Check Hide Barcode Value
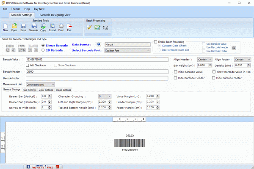This screenshot has height=169, width=254. coord(175,72)
